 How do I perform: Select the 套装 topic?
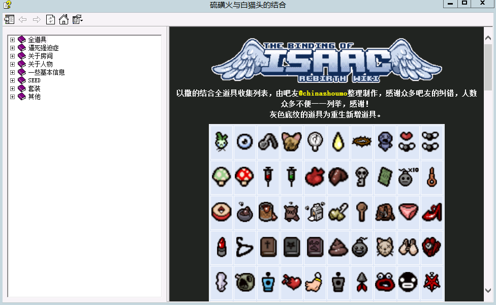34,88
